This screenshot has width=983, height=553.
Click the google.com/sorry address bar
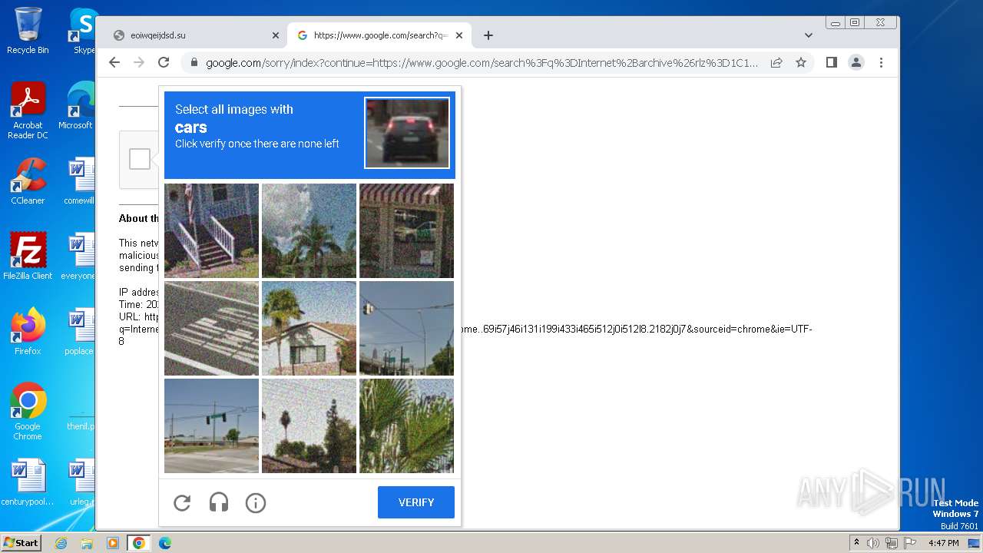click(482, 63)
